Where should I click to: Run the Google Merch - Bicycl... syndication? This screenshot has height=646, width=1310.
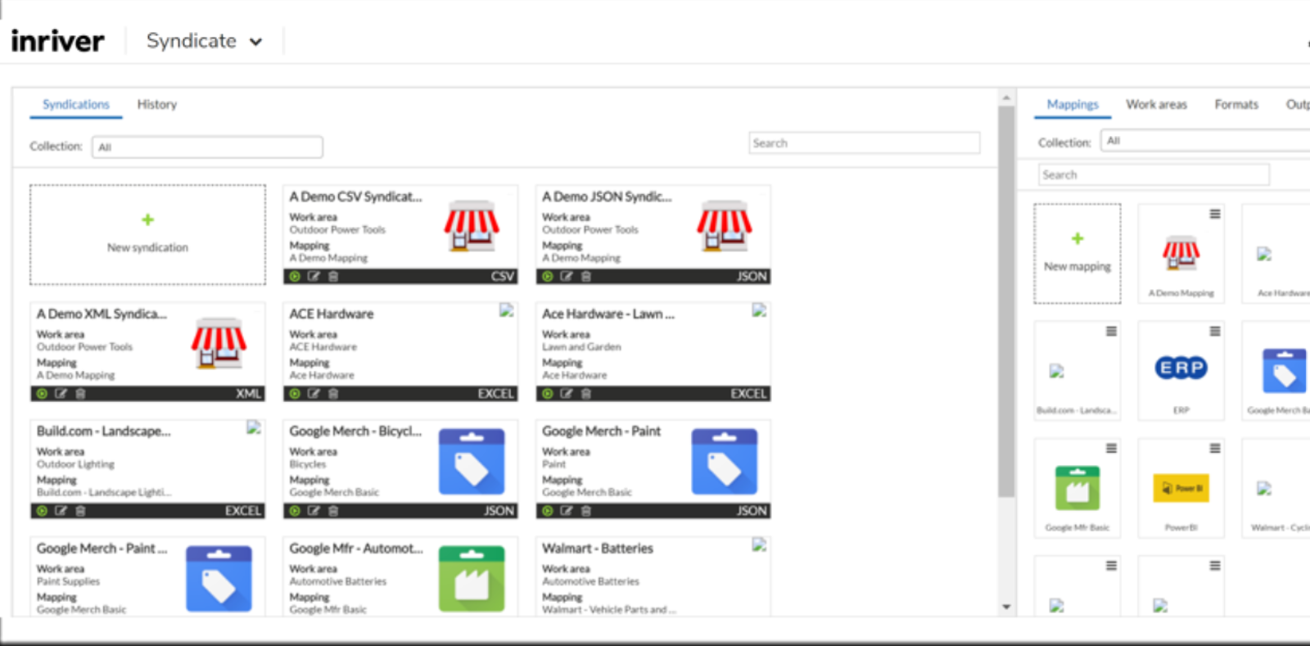coord(295,511)
